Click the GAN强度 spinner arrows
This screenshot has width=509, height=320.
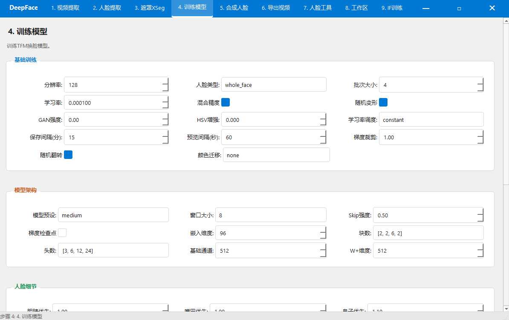coord(165,120)
